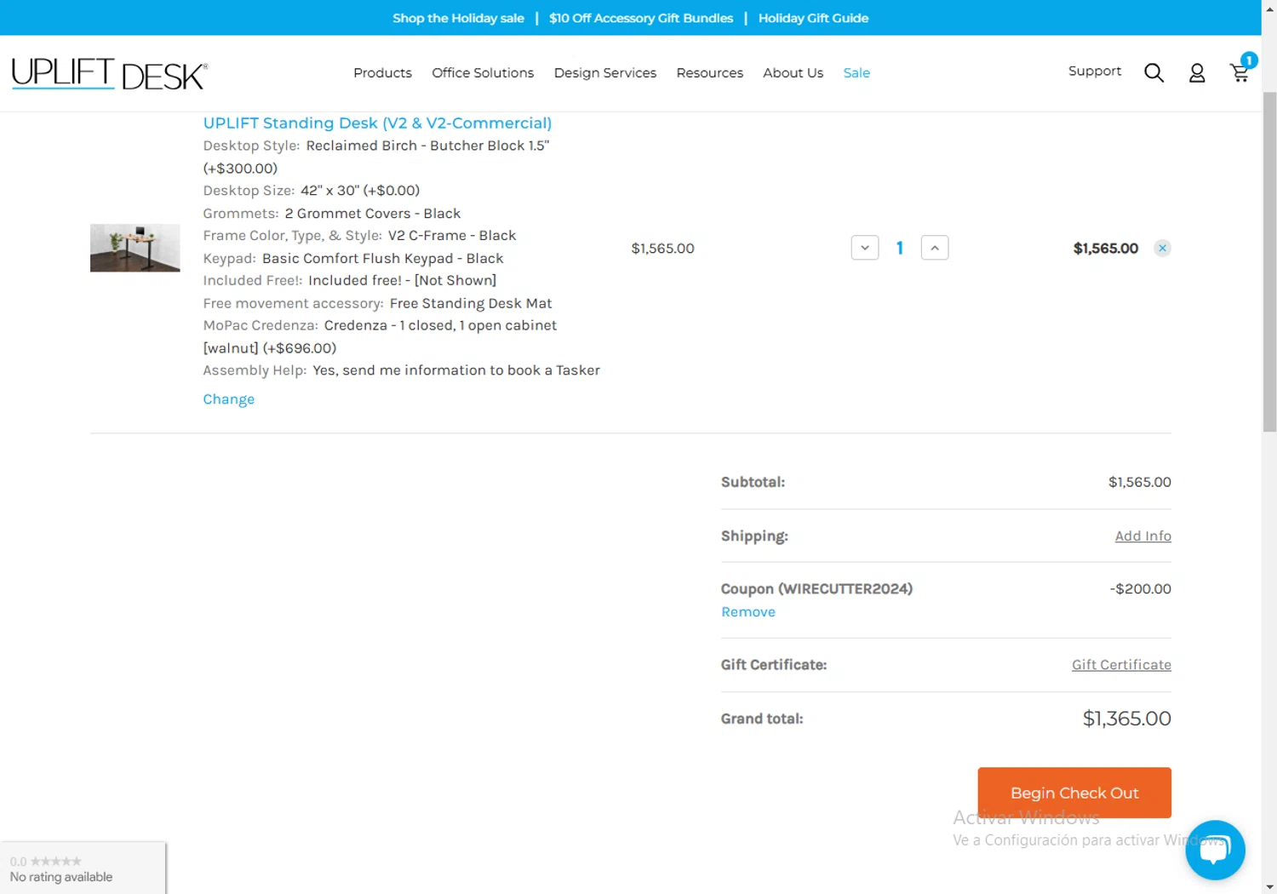Click the scrollbar down arrow
This screenshot has width=1277, height=894.
click(x=1269, y=886)
